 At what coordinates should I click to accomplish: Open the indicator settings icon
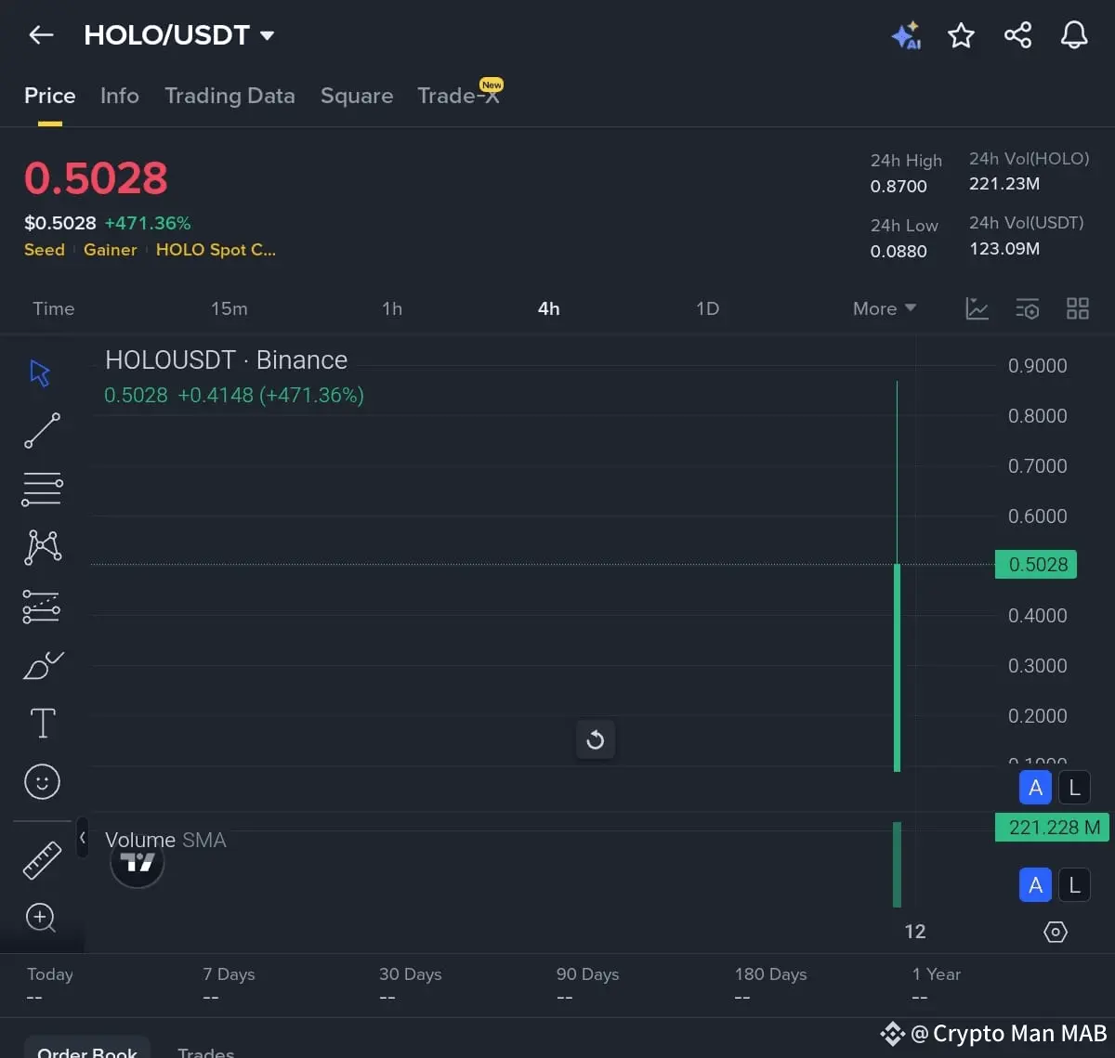coord(1027,308)
